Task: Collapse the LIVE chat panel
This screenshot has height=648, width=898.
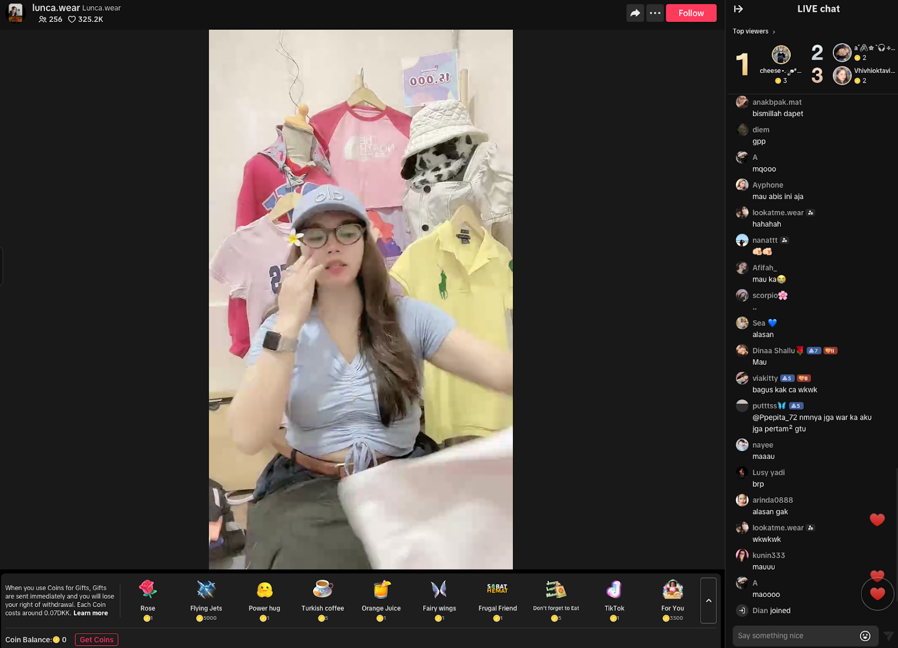Action: 738,8
